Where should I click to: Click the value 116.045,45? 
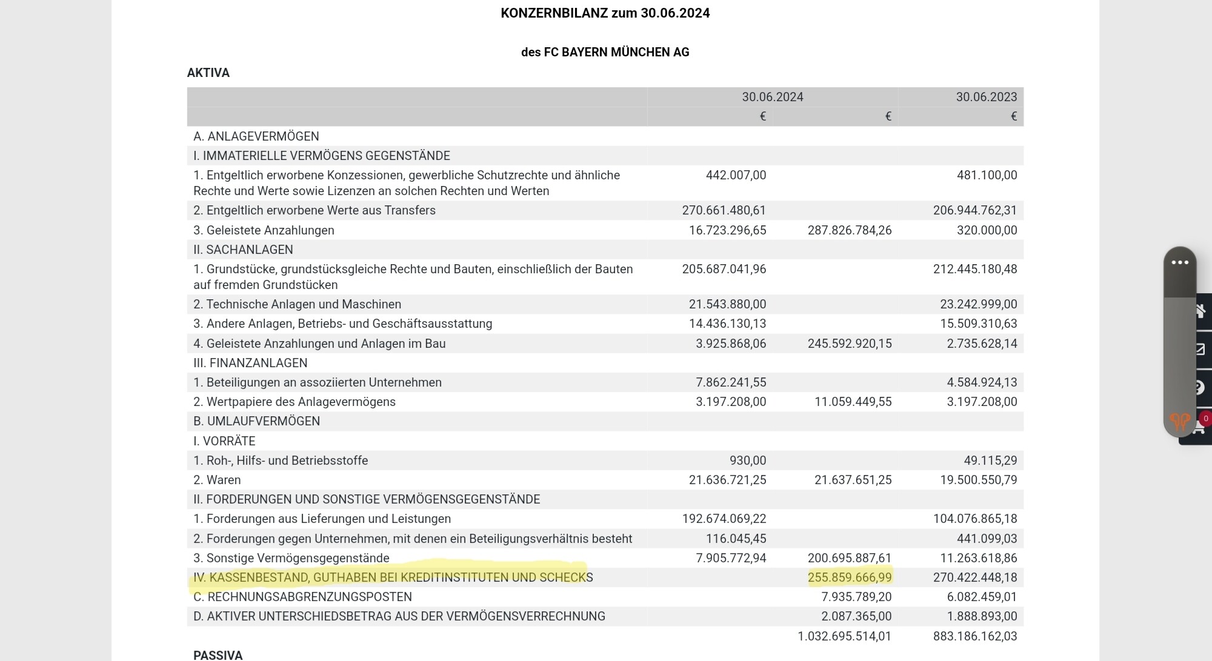point(736,539)
